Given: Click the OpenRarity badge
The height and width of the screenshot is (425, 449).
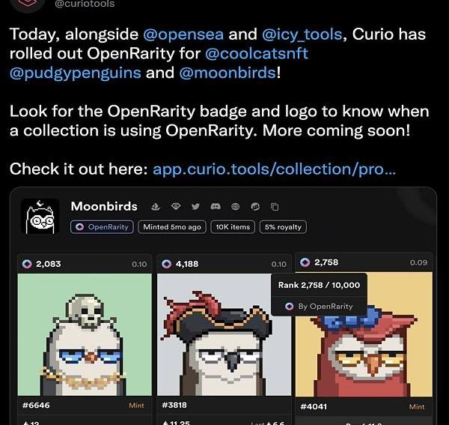Looking at the screenshot, I should pyautogui.click(x=102, y=227).
